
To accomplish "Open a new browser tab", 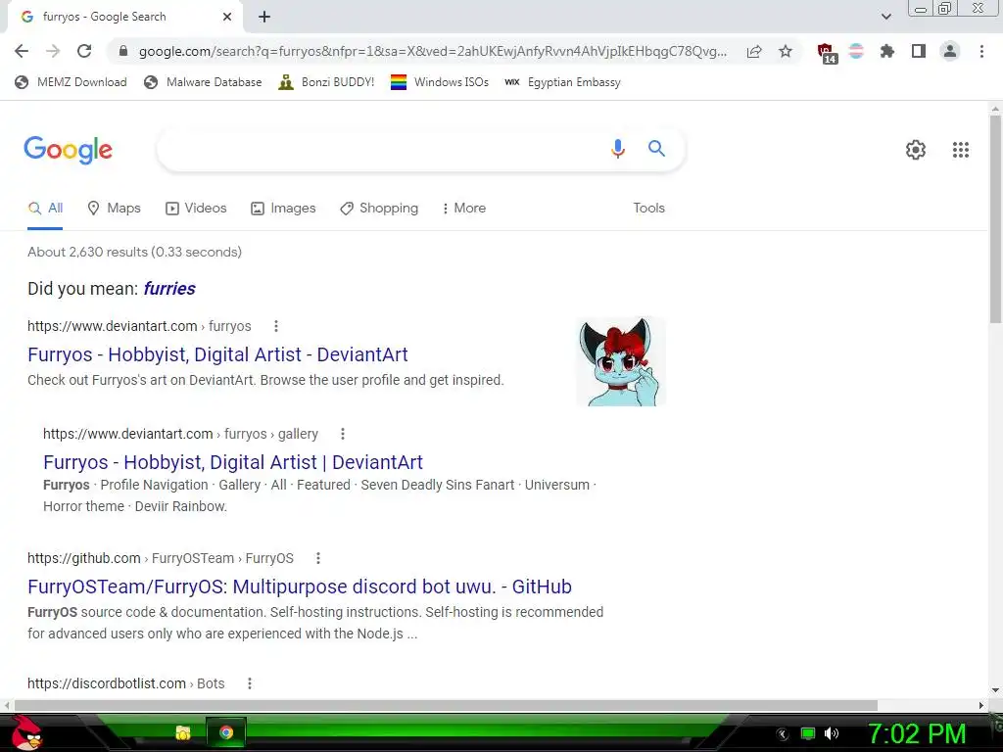I will [x=264, y=18].
